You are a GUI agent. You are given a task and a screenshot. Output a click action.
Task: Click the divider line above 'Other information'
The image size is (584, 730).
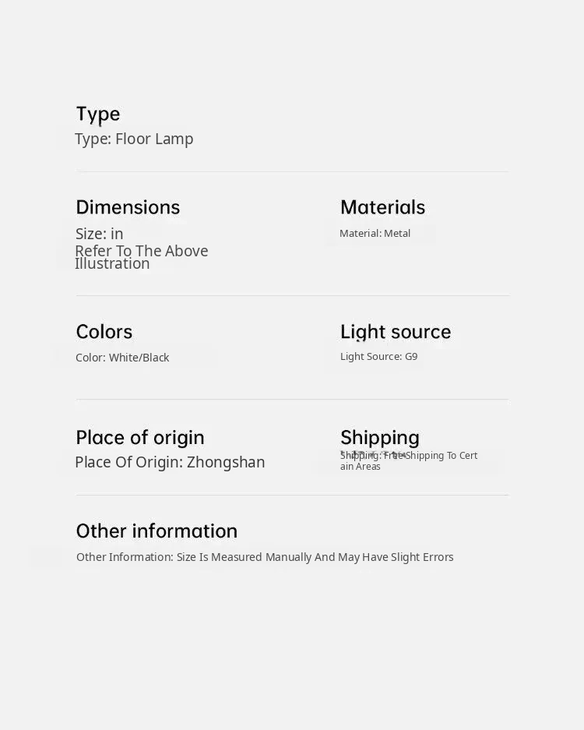click(292, 495)
